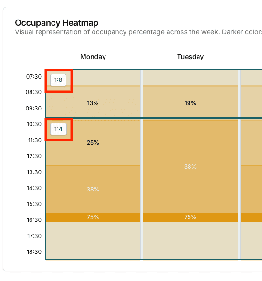Click the 1:8 ratio badge
Viewport: 262px width, 281px height.
click(x=58, y=80)
